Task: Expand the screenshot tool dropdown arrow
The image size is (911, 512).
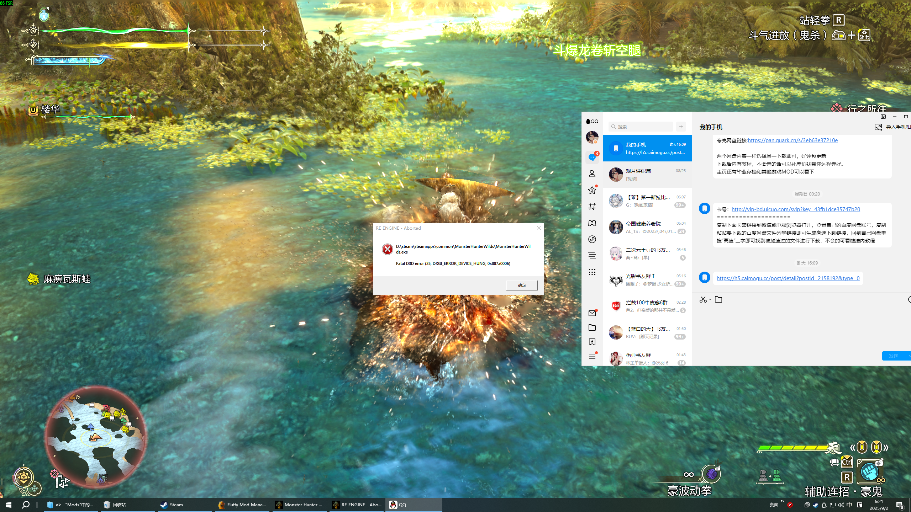Action: click(x=710, y=299)
